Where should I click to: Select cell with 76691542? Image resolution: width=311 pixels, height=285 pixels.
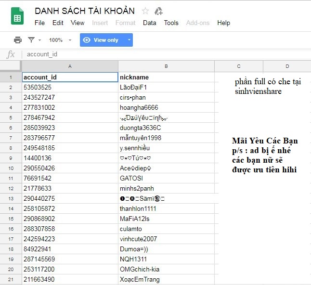point(70,178)
